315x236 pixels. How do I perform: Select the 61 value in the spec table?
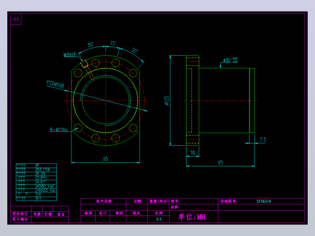39,198
